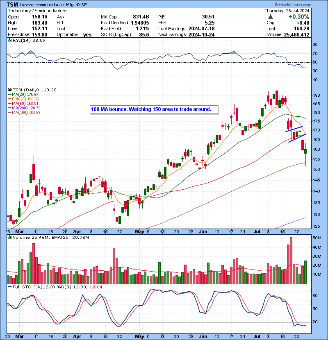This screenshot has width=328, height=340.
Task: Click the 70 level on the RSI axis
Action: [315, 53]
